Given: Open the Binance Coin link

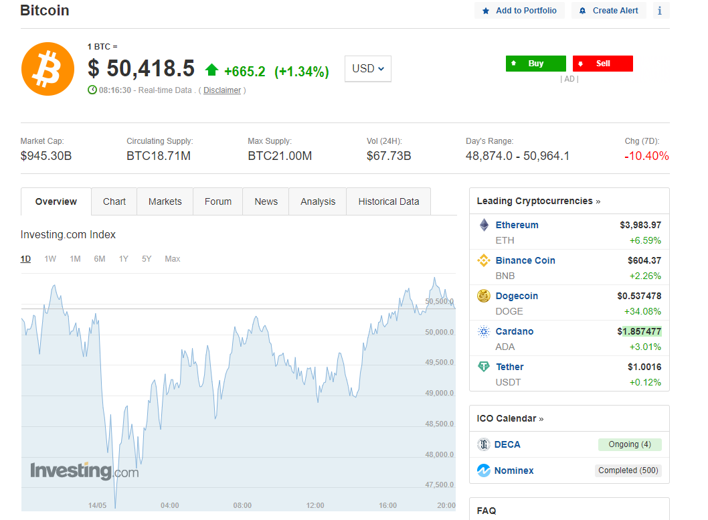Looking at the screenshot, I should (525, 260).
